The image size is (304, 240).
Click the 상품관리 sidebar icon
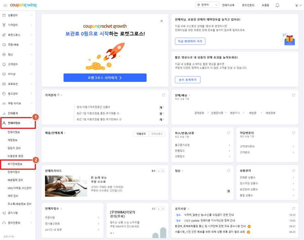[4, 15]
